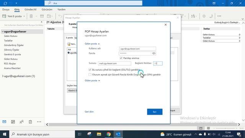Close the Hesap Ayarları window behind
The width and height of the screenshot is (245, 138).
[x=178, y=18]
